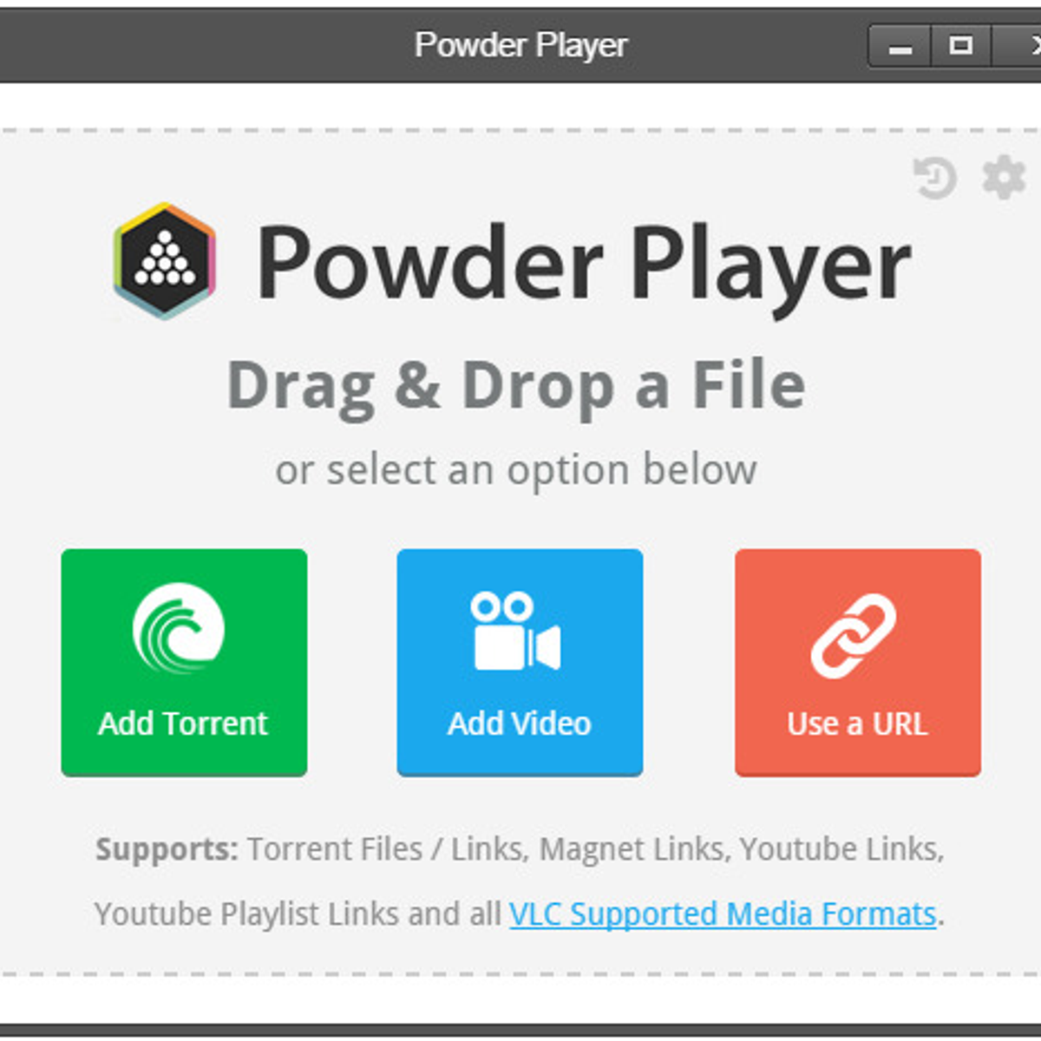
Task: Open settings via the gear icon
Action: [1004, 177]
